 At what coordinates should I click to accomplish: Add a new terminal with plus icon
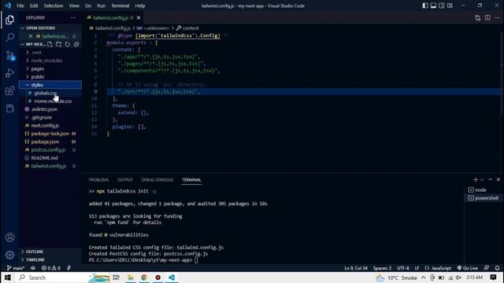click(x=476, y=180)
